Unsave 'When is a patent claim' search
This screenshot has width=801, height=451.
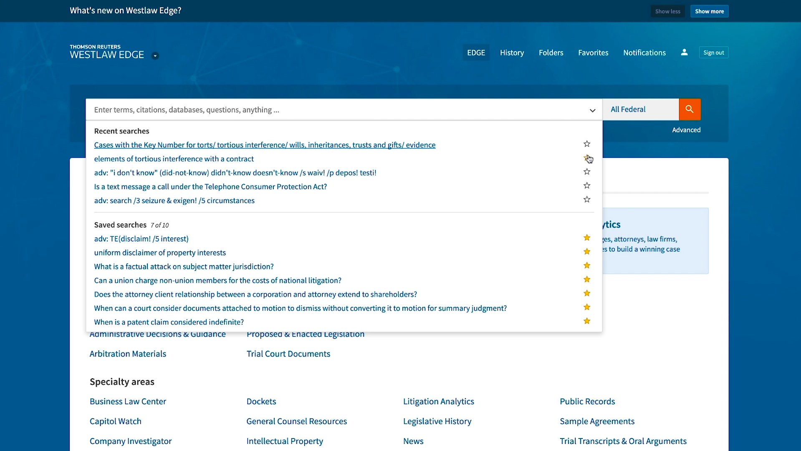tap(587, 321)
